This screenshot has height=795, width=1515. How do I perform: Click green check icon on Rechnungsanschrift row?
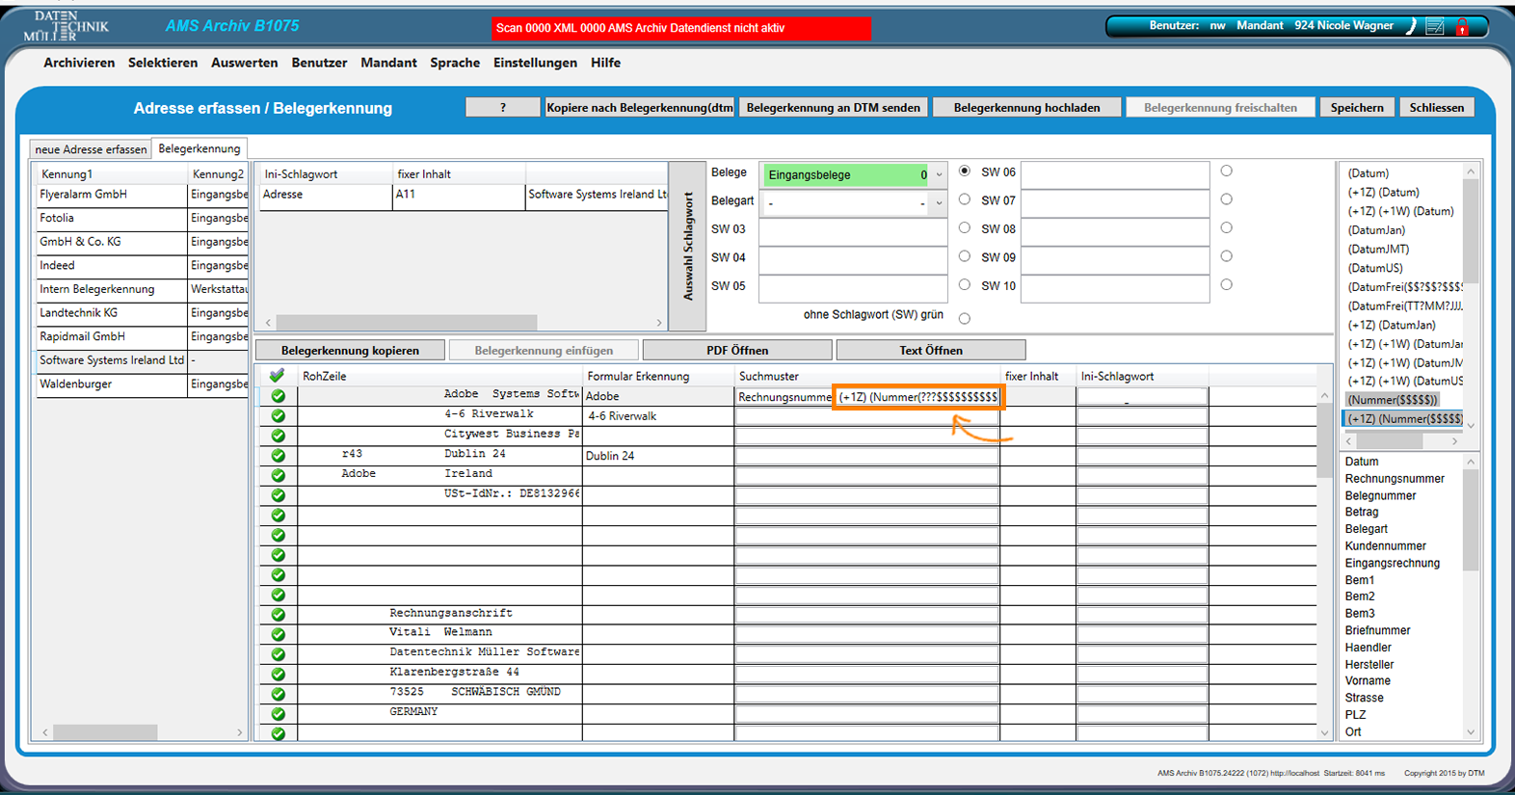click(278, 614)
